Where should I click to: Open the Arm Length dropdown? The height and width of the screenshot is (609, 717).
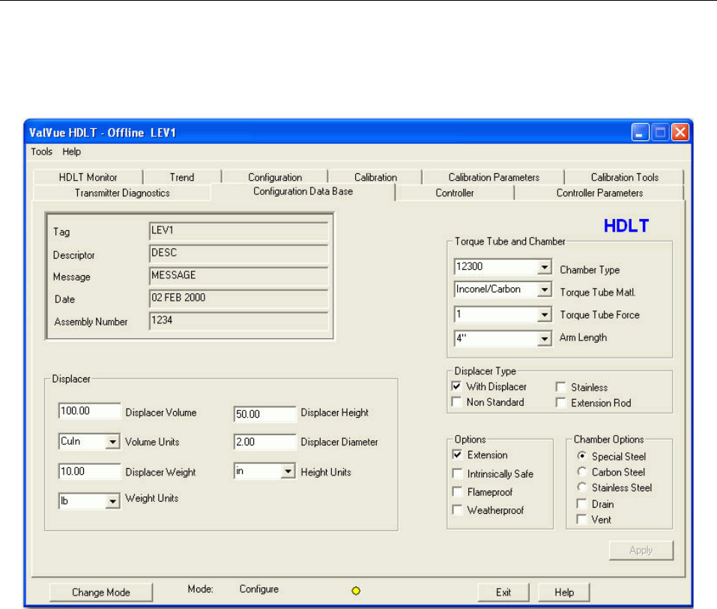coord(544,339)
